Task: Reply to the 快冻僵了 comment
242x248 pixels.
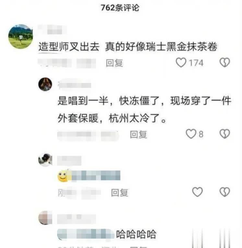Action: 139,135
